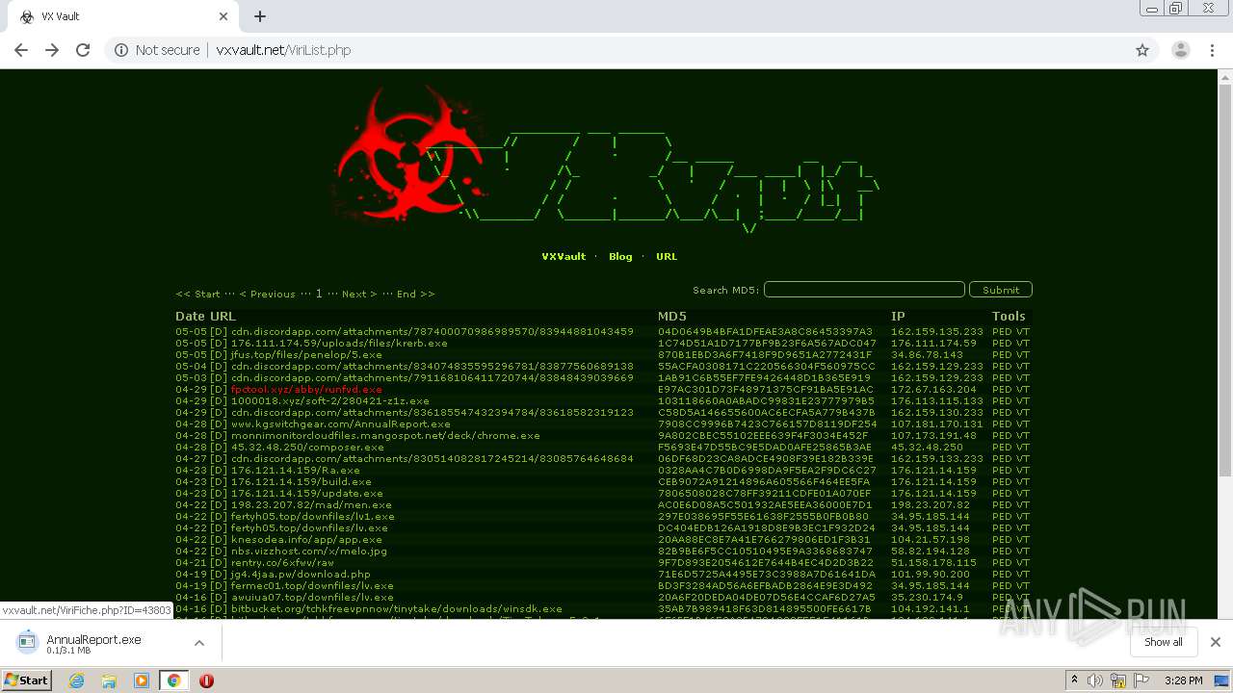Open 176.121.14.159/Ra.exe entry
The height and width of the screenshot is (693, 1233).
(296, 470)
